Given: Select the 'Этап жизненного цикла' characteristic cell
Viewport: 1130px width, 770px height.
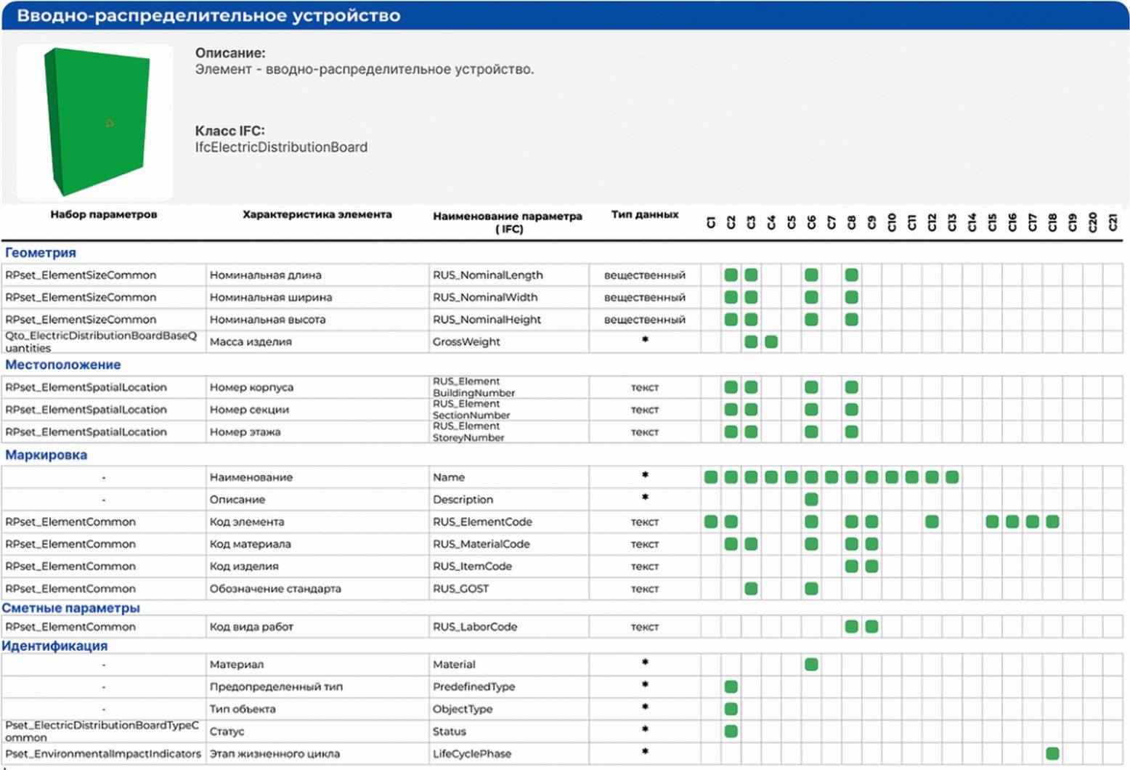Looking at the screenshot, I should [x=317, y=753].
